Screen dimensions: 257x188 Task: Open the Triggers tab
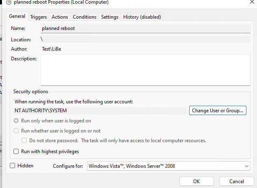[39, 17]
